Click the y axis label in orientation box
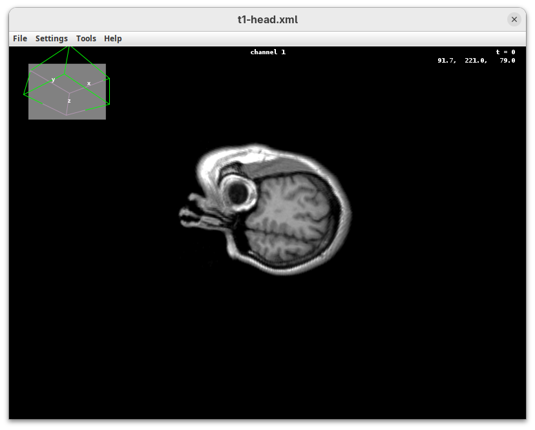This screenshot has height=430, width=535. (53, 80)
